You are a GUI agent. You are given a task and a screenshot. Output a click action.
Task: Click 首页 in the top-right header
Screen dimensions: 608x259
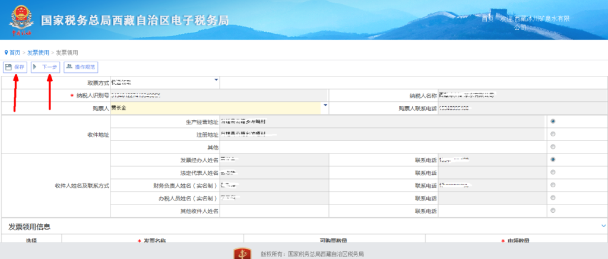[487, 19]
